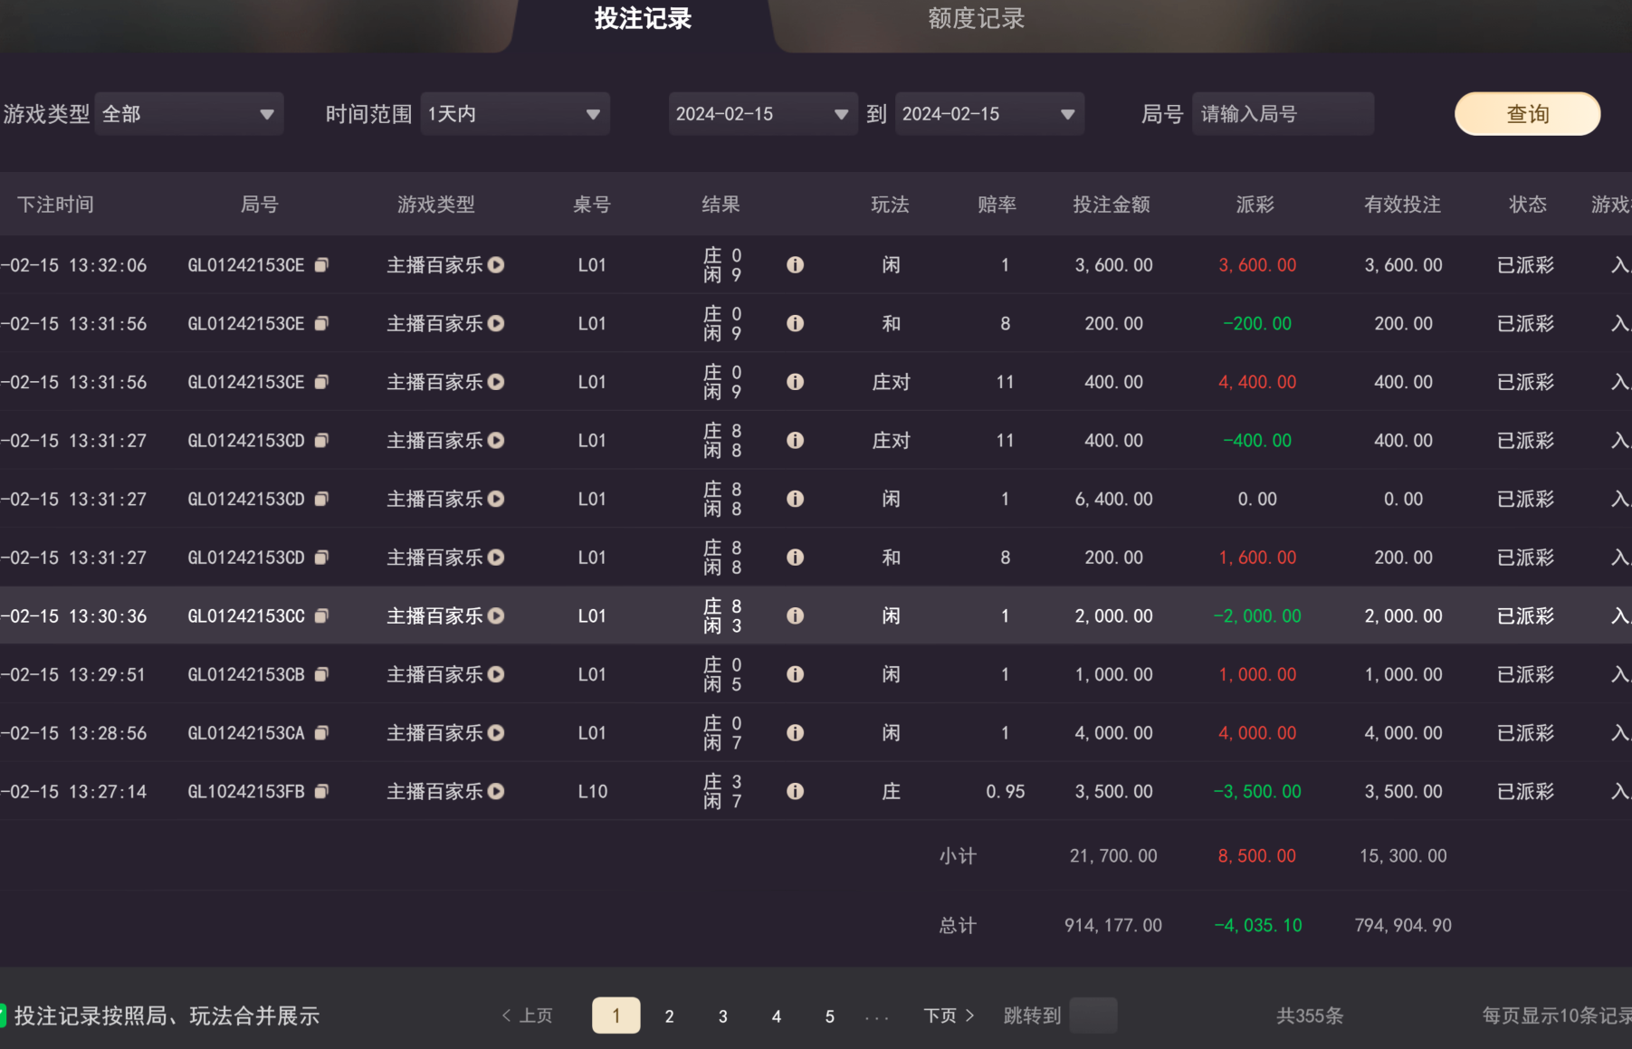Switch to the 额度记录 tab
The width and height of the screenshot is (1632, 1049).
[x=976, y=19]
